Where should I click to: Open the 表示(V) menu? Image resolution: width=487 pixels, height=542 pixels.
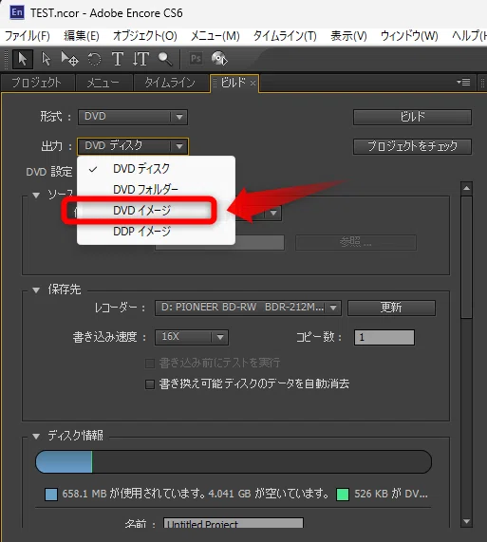348,36
